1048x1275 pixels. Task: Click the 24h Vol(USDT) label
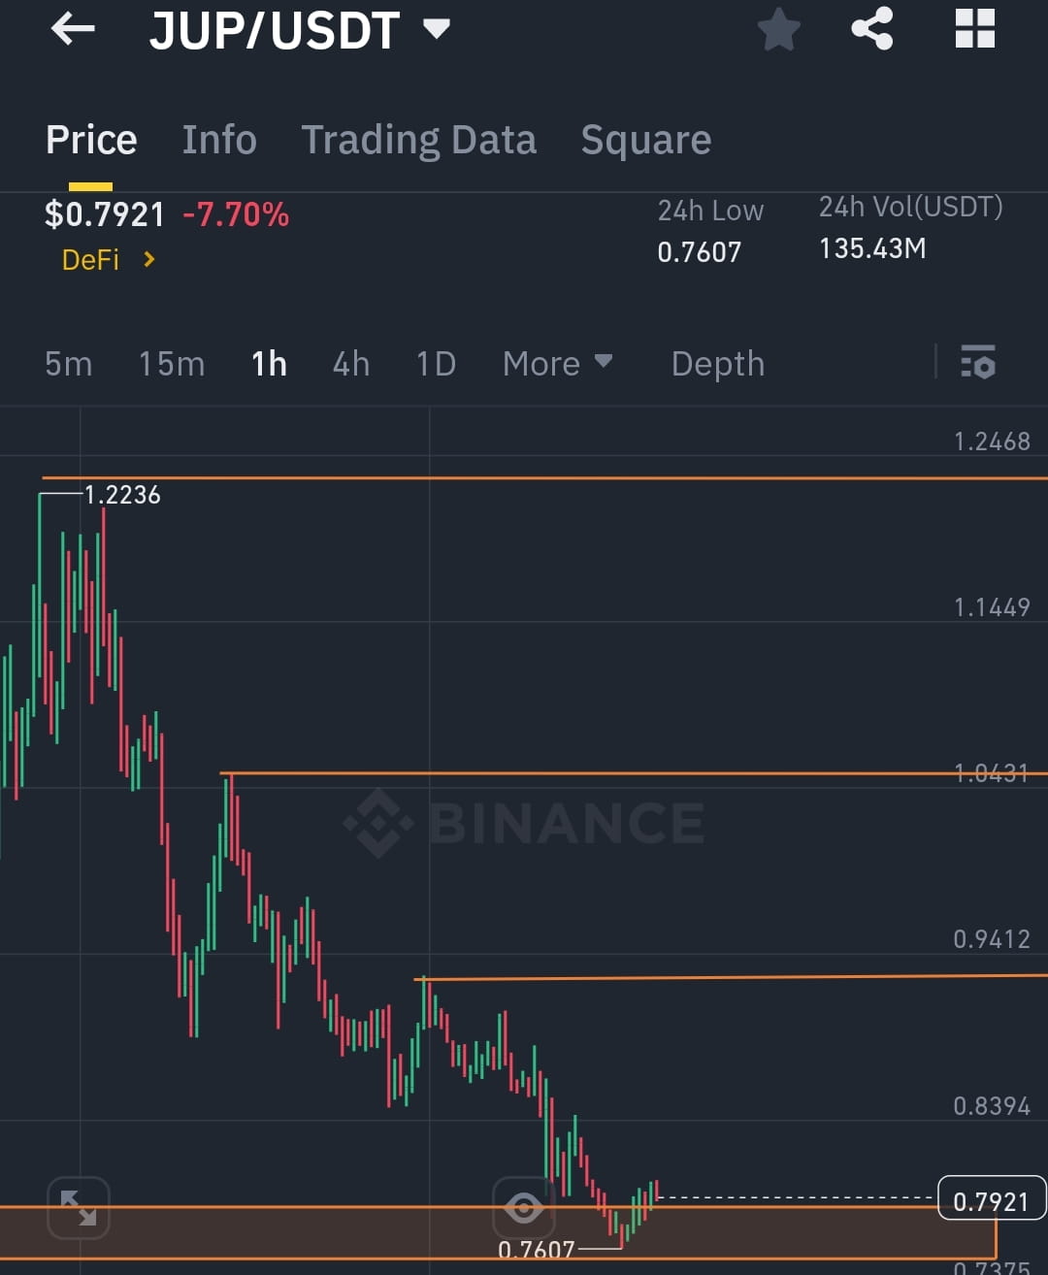911,207
